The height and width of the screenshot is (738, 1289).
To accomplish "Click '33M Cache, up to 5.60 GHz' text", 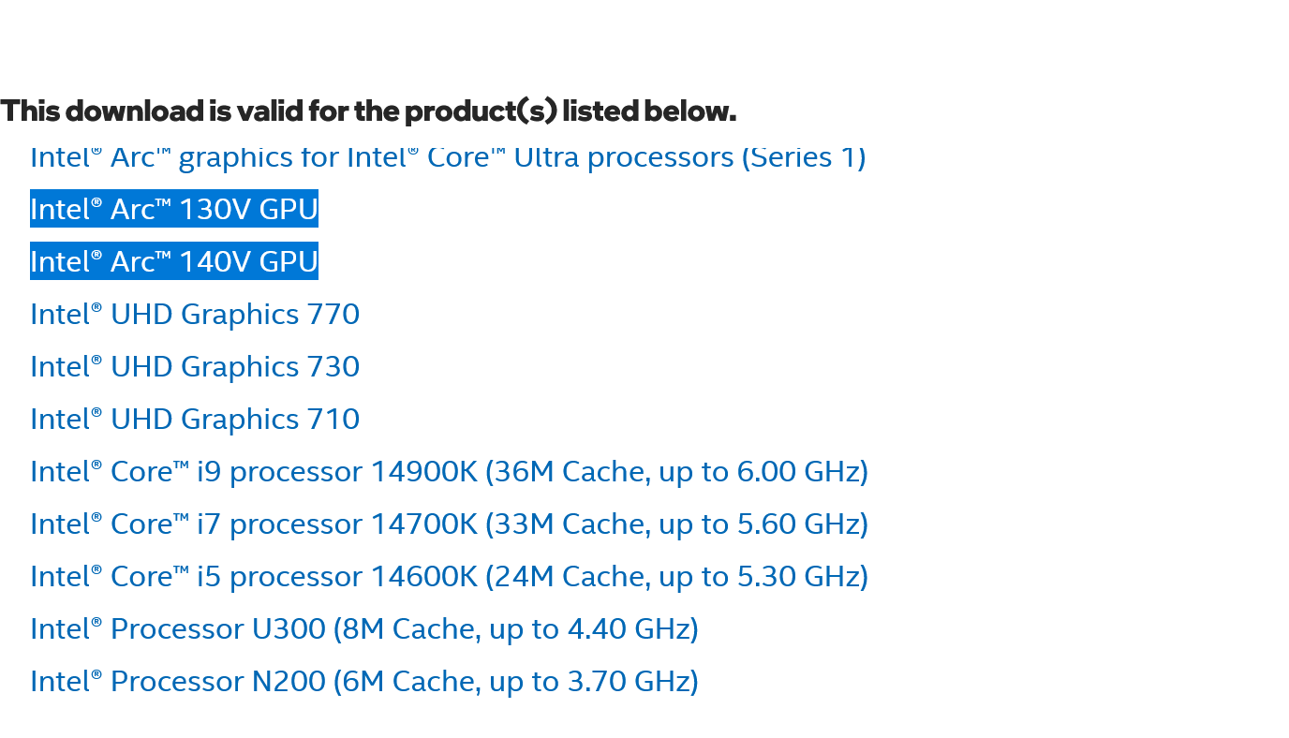I will click(x=676, y=524).
